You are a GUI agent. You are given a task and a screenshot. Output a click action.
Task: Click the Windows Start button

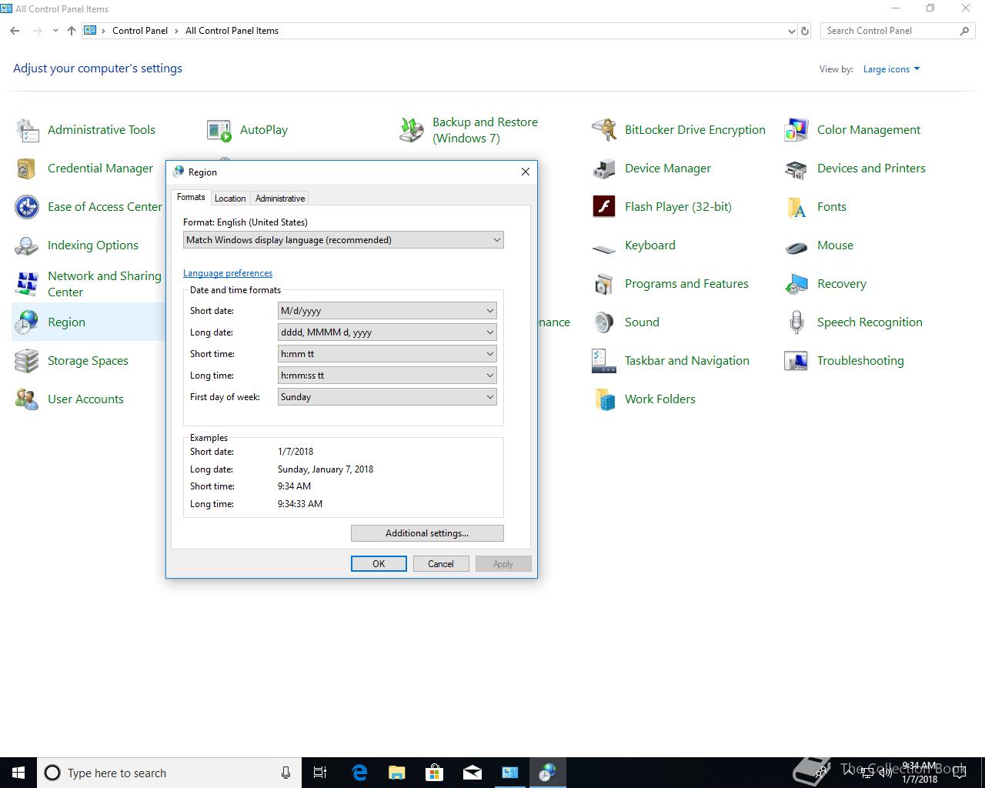coord(18,773)
